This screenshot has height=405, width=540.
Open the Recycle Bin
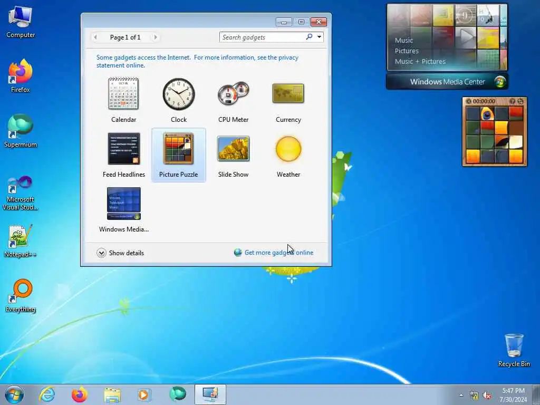click(514, 350)
